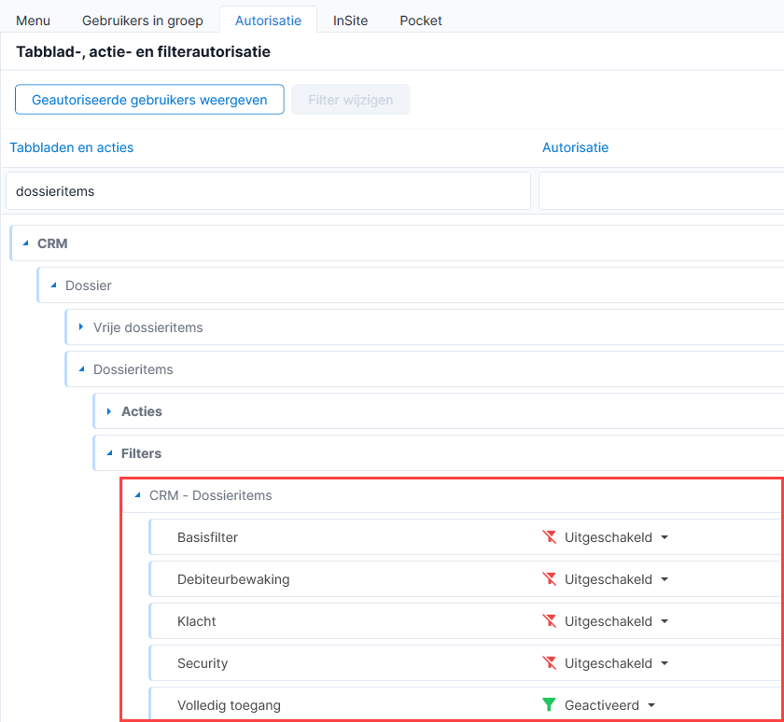This screenshot has height=722, width=784.
Task: Click the red filter icon beside Klacht
Action: (549, 621)
